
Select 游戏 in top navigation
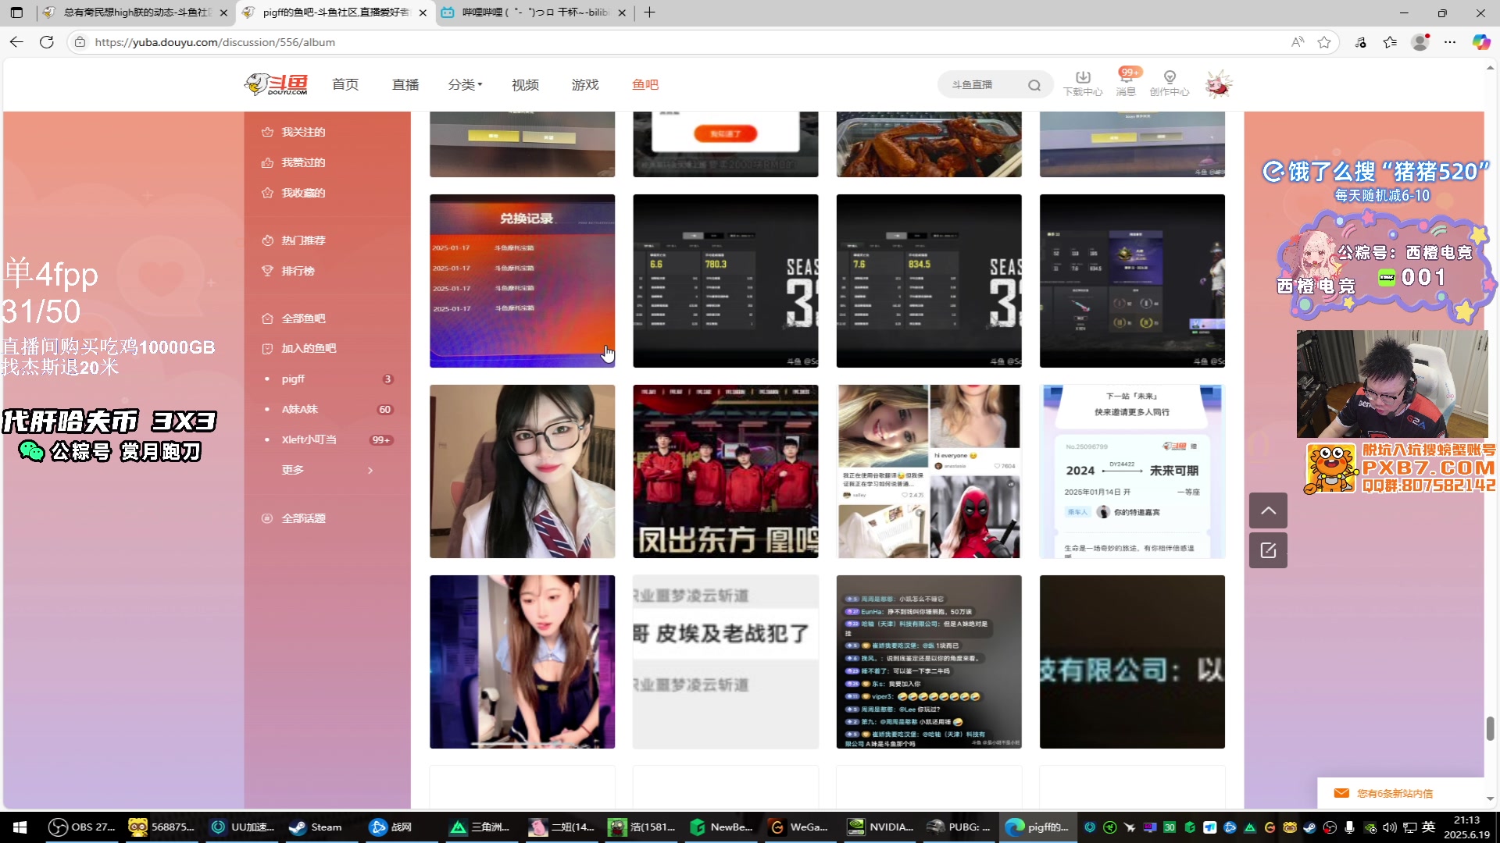pyautogui.click(x=585, y=84)
